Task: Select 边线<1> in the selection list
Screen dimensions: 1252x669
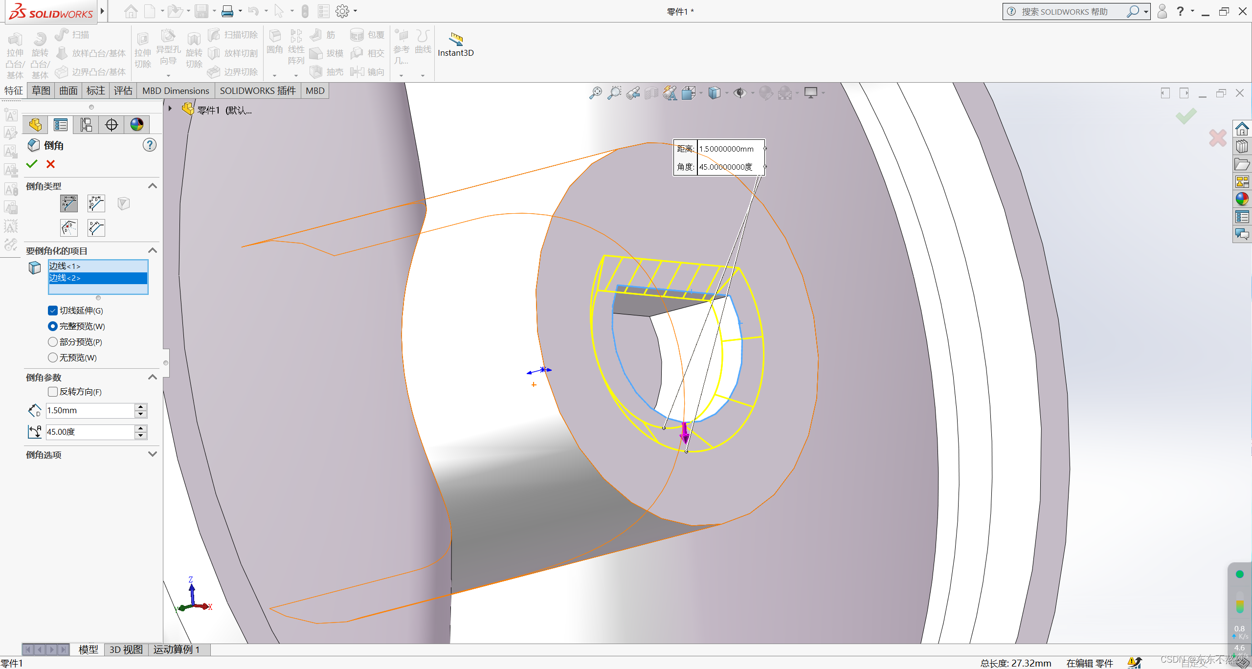Action: click(98, 266)
